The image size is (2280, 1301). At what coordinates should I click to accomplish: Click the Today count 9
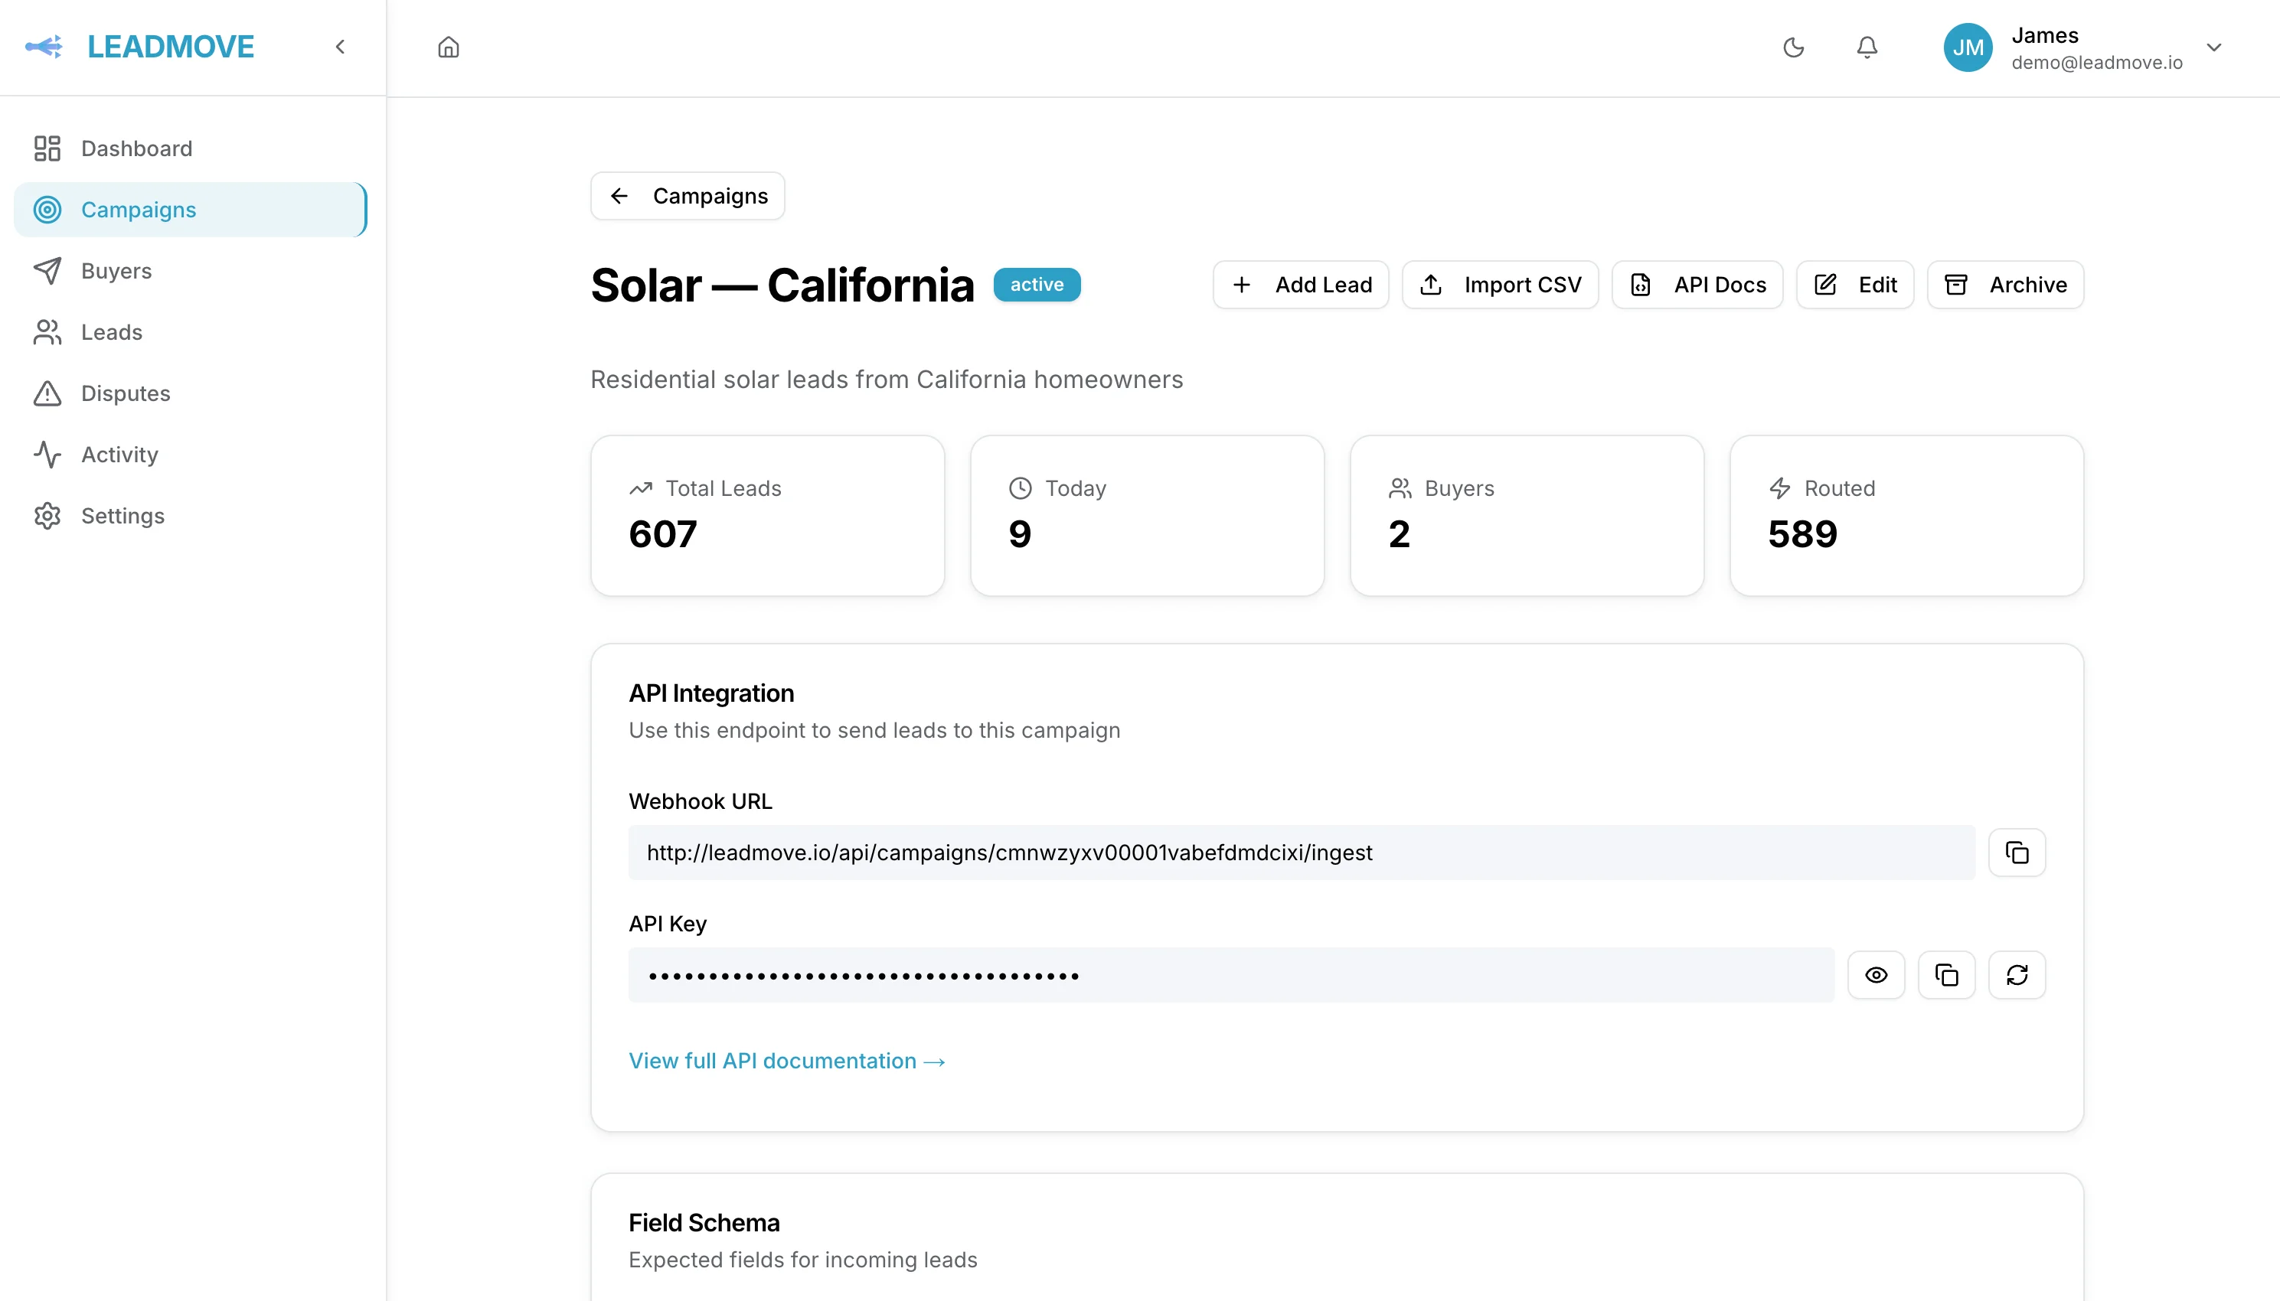tap(1020, 534)
